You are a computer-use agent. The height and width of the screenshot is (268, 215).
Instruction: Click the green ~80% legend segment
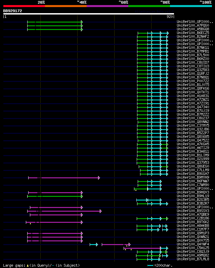point(149,6)
